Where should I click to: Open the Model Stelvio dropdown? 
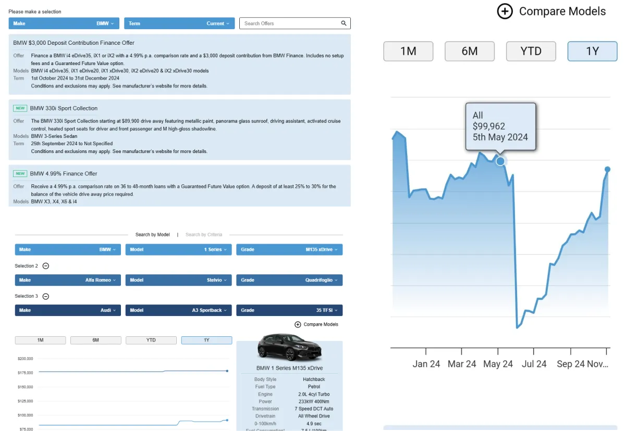[178, 280]
